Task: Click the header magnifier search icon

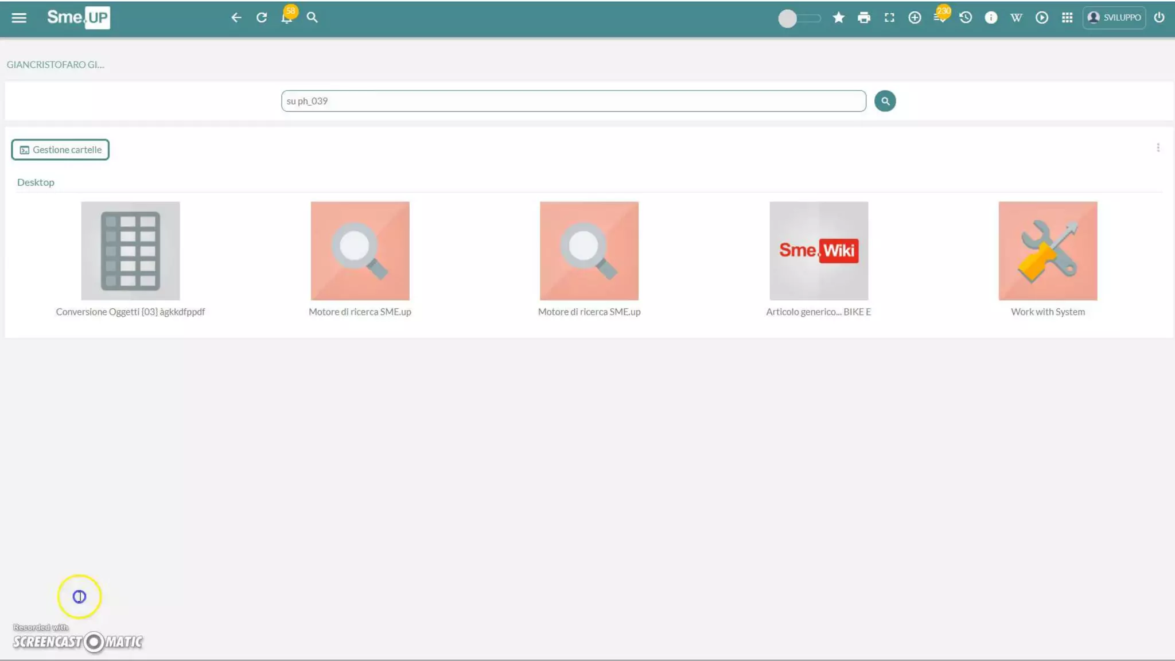Action: (312, 18)
